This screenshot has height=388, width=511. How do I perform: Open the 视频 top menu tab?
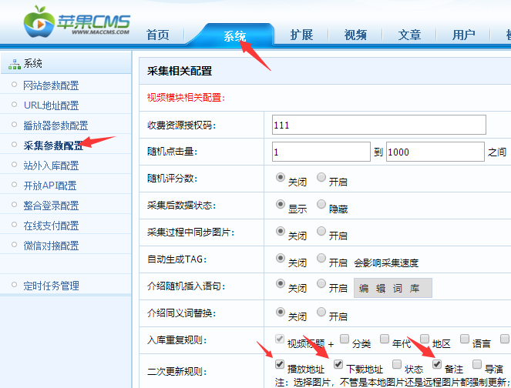click(x=355, y=35)
